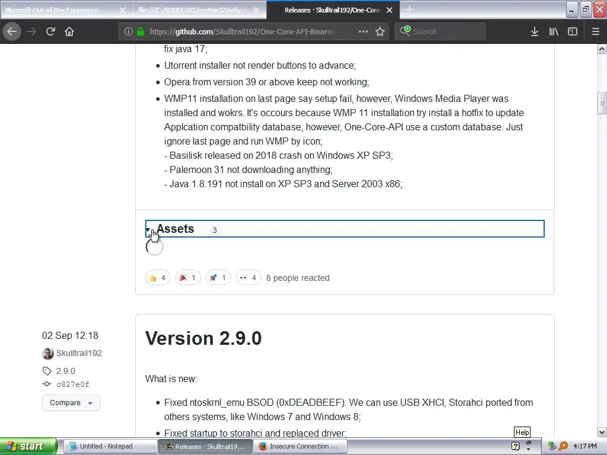The width and height of the screenshot is (607, 455).
Task: Toggle party popper reaction with 1
Action: tap(188, 278)
